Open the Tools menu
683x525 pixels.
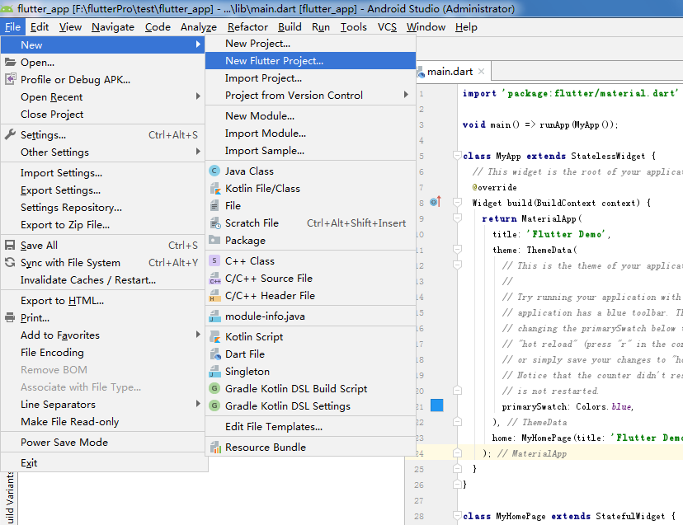coord(353,27)
